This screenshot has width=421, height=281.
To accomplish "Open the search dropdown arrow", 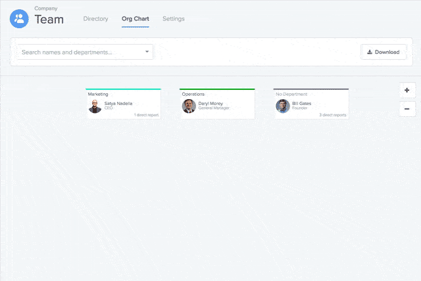I will 147,52.
